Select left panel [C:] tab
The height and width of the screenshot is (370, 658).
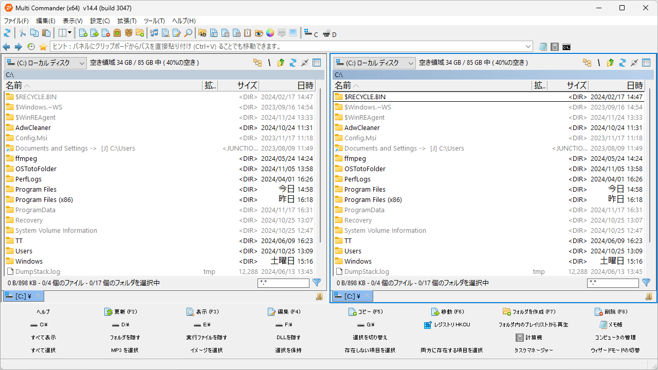click(x=24, y=296)
